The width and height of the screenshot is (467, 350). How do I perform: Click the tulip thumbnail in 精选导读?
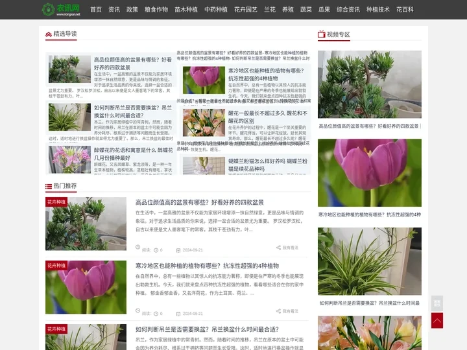(204, 80)
